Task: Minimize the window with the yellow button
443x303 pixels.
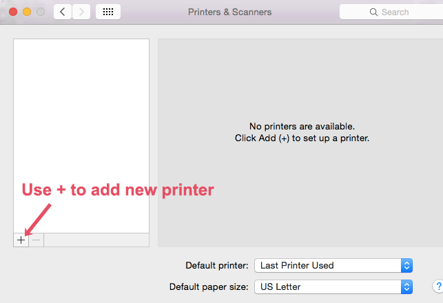Action: tap(27, 12)
